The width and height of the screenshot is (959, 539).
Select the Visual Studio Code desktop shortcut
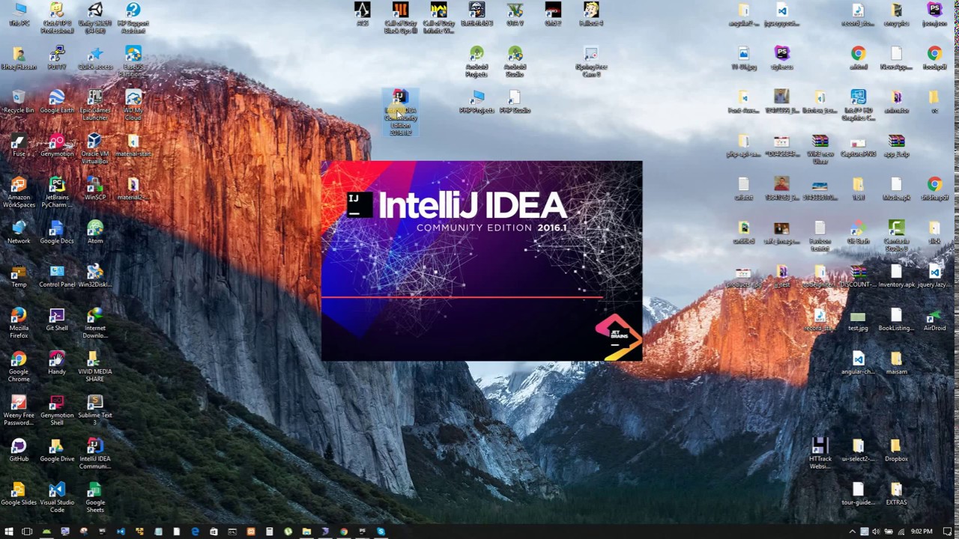click(x=57, y=498)
